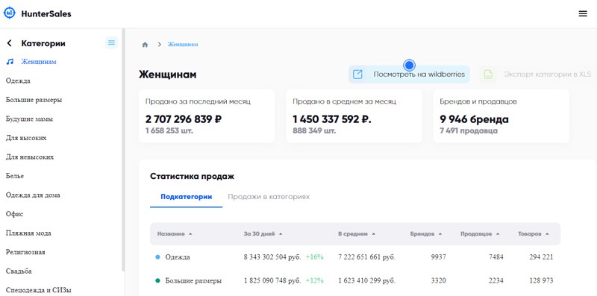The height and width of the screenshot is (296, 597).
Task: Go back using the arrow beside Категории
Action: tap(10, 43)
